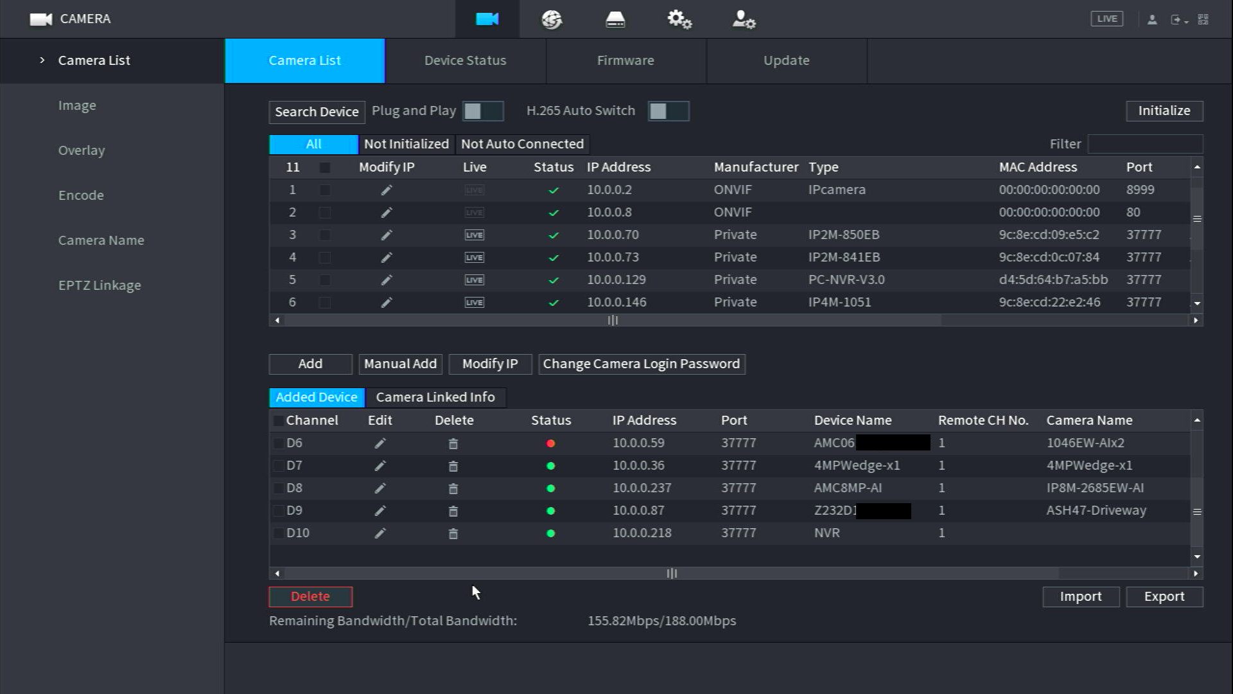This screenshot has height=694, width=1233.
Task: Open the Update tab
Action: tap(787, 60)
